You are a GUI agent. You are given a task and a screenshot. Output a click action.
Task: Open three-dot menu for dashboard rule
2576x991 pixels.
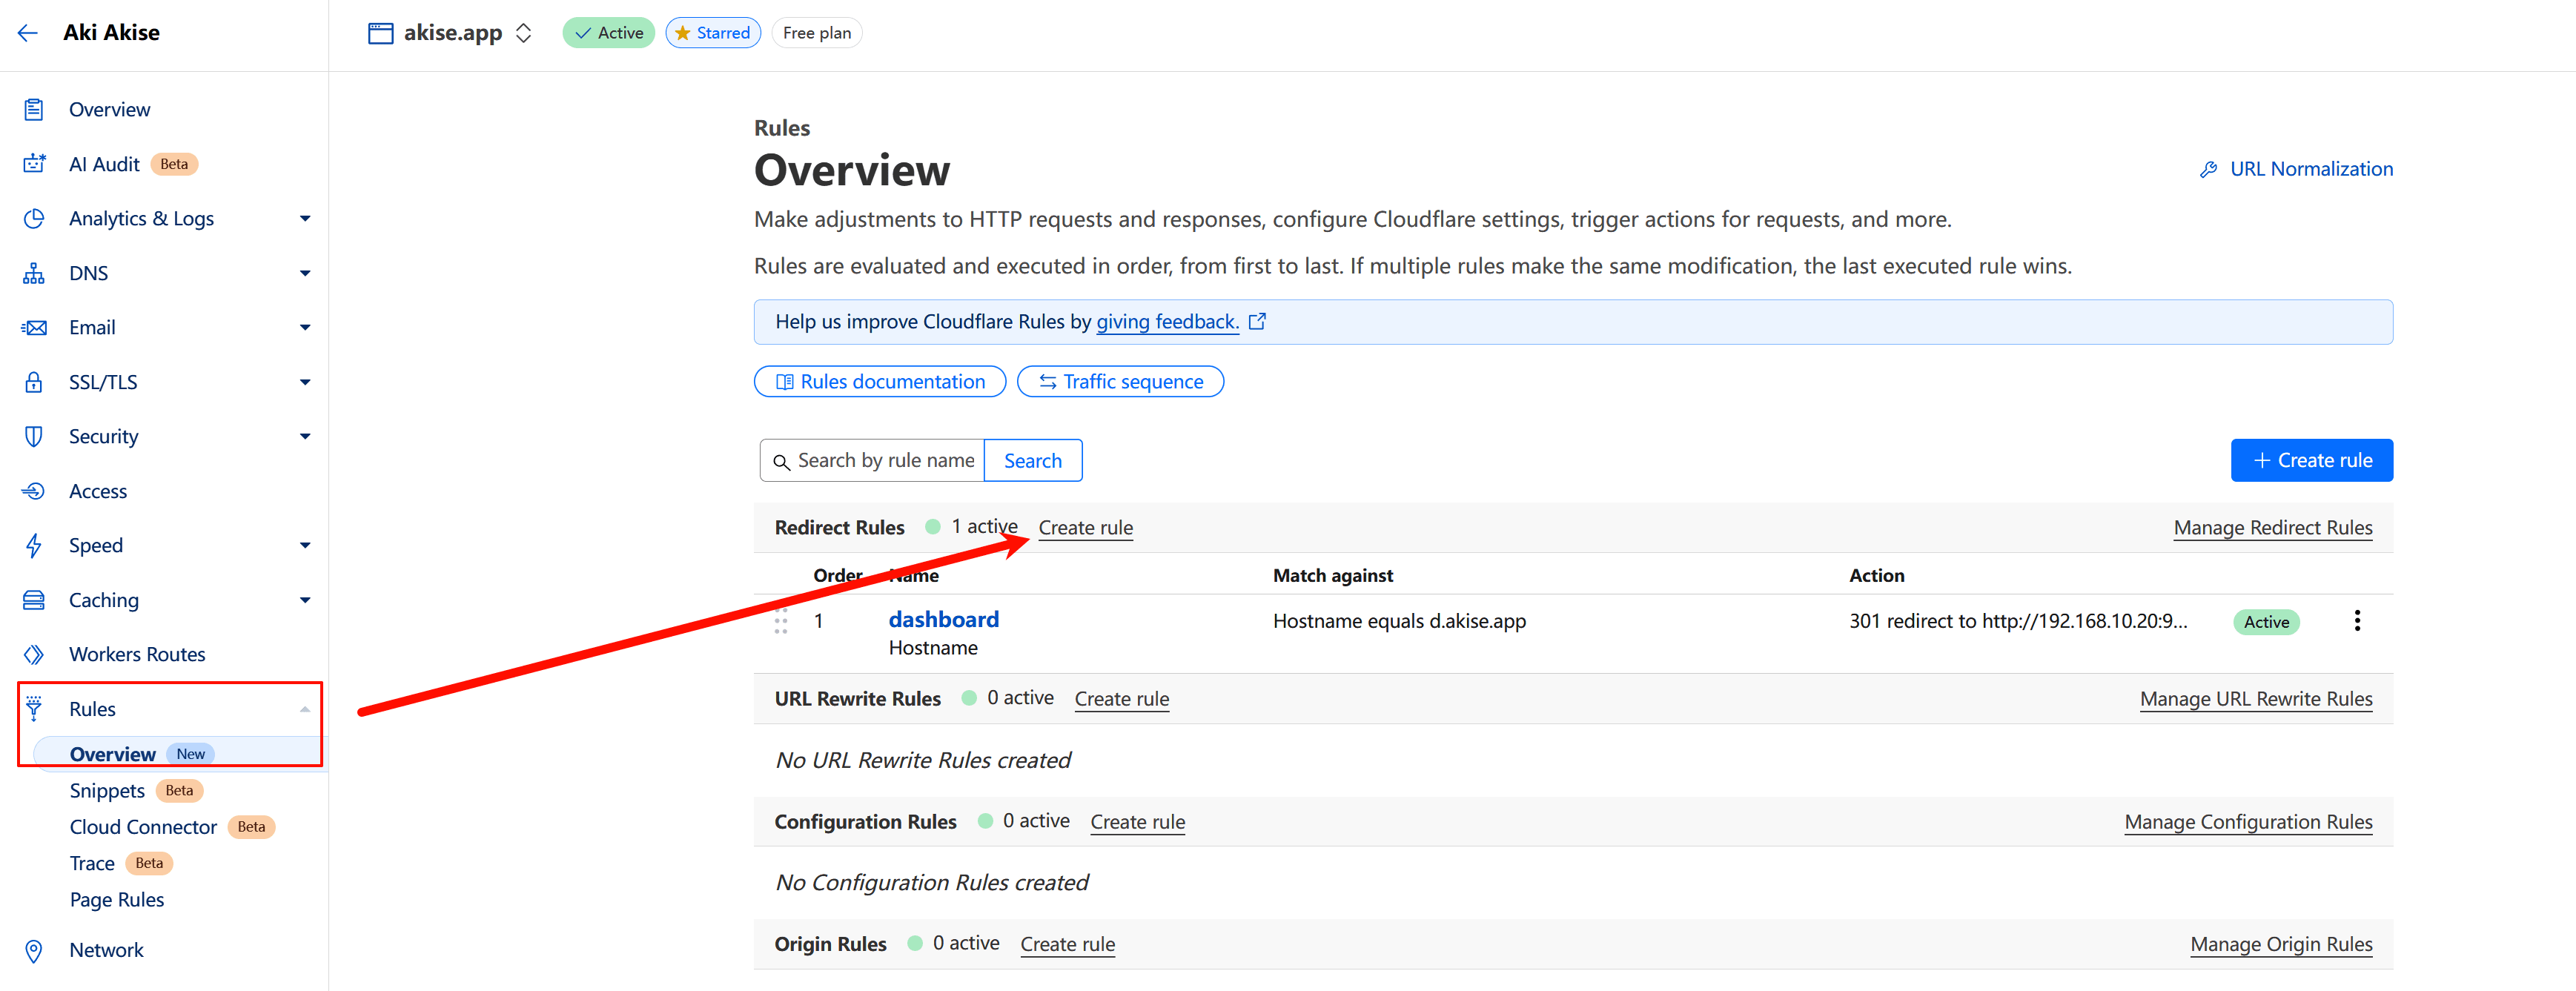coord(2357,621)
